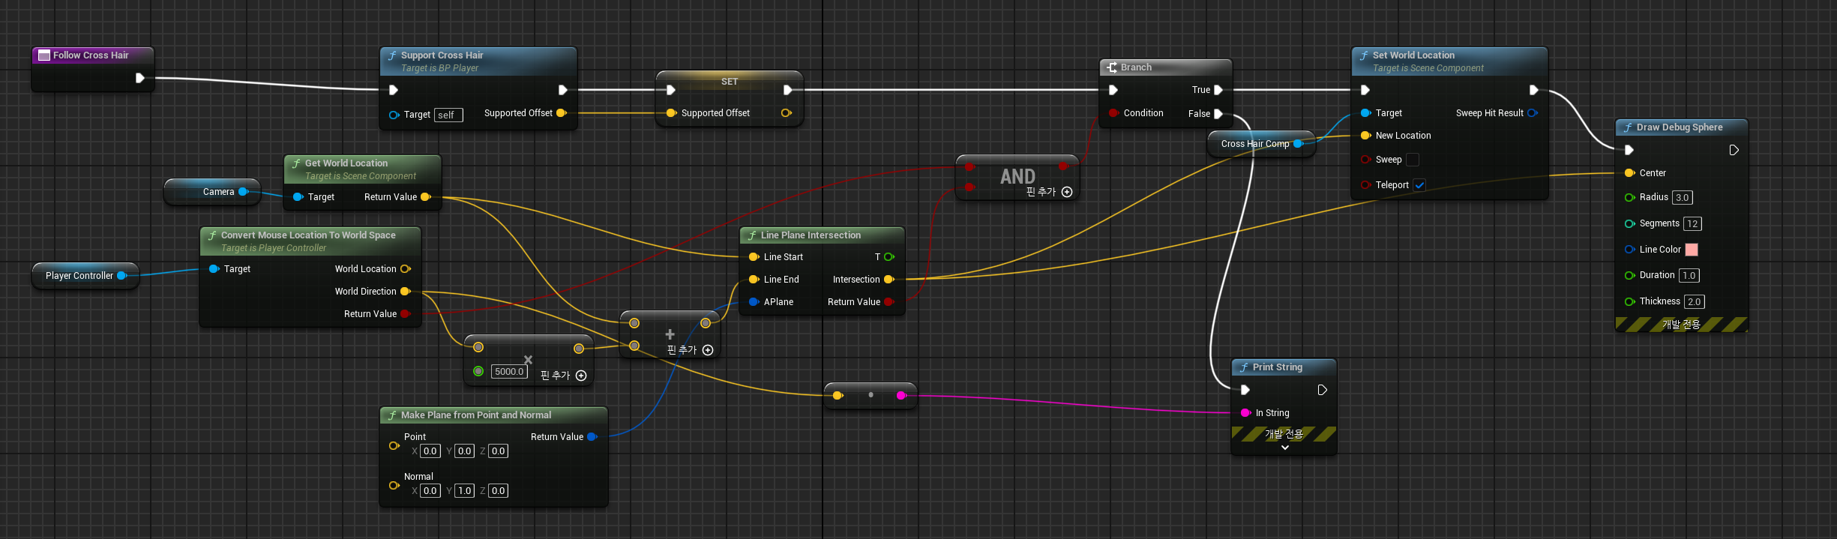
Task: Click Set World Location exec output pin
Action: pyautogui.click(x=1533, y=90)
